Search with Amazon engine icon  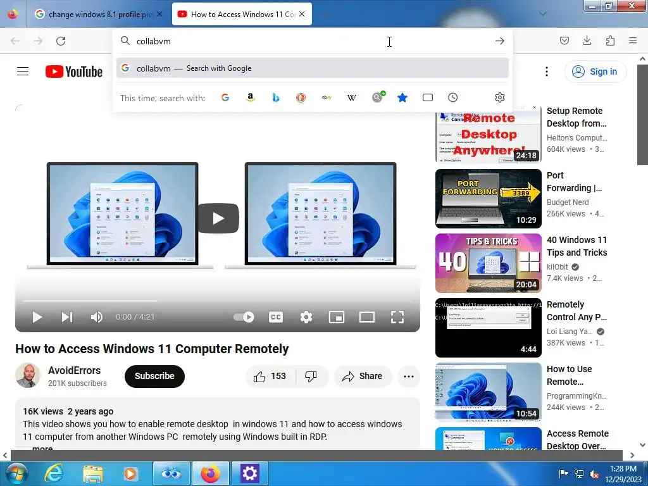pyautogui.click(x=251, y=97)
